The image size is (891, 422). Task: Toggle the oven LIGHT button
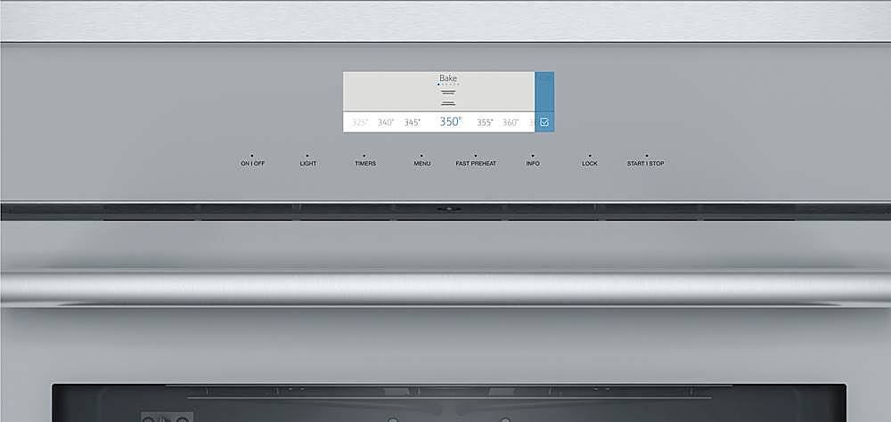click(308, 164)
